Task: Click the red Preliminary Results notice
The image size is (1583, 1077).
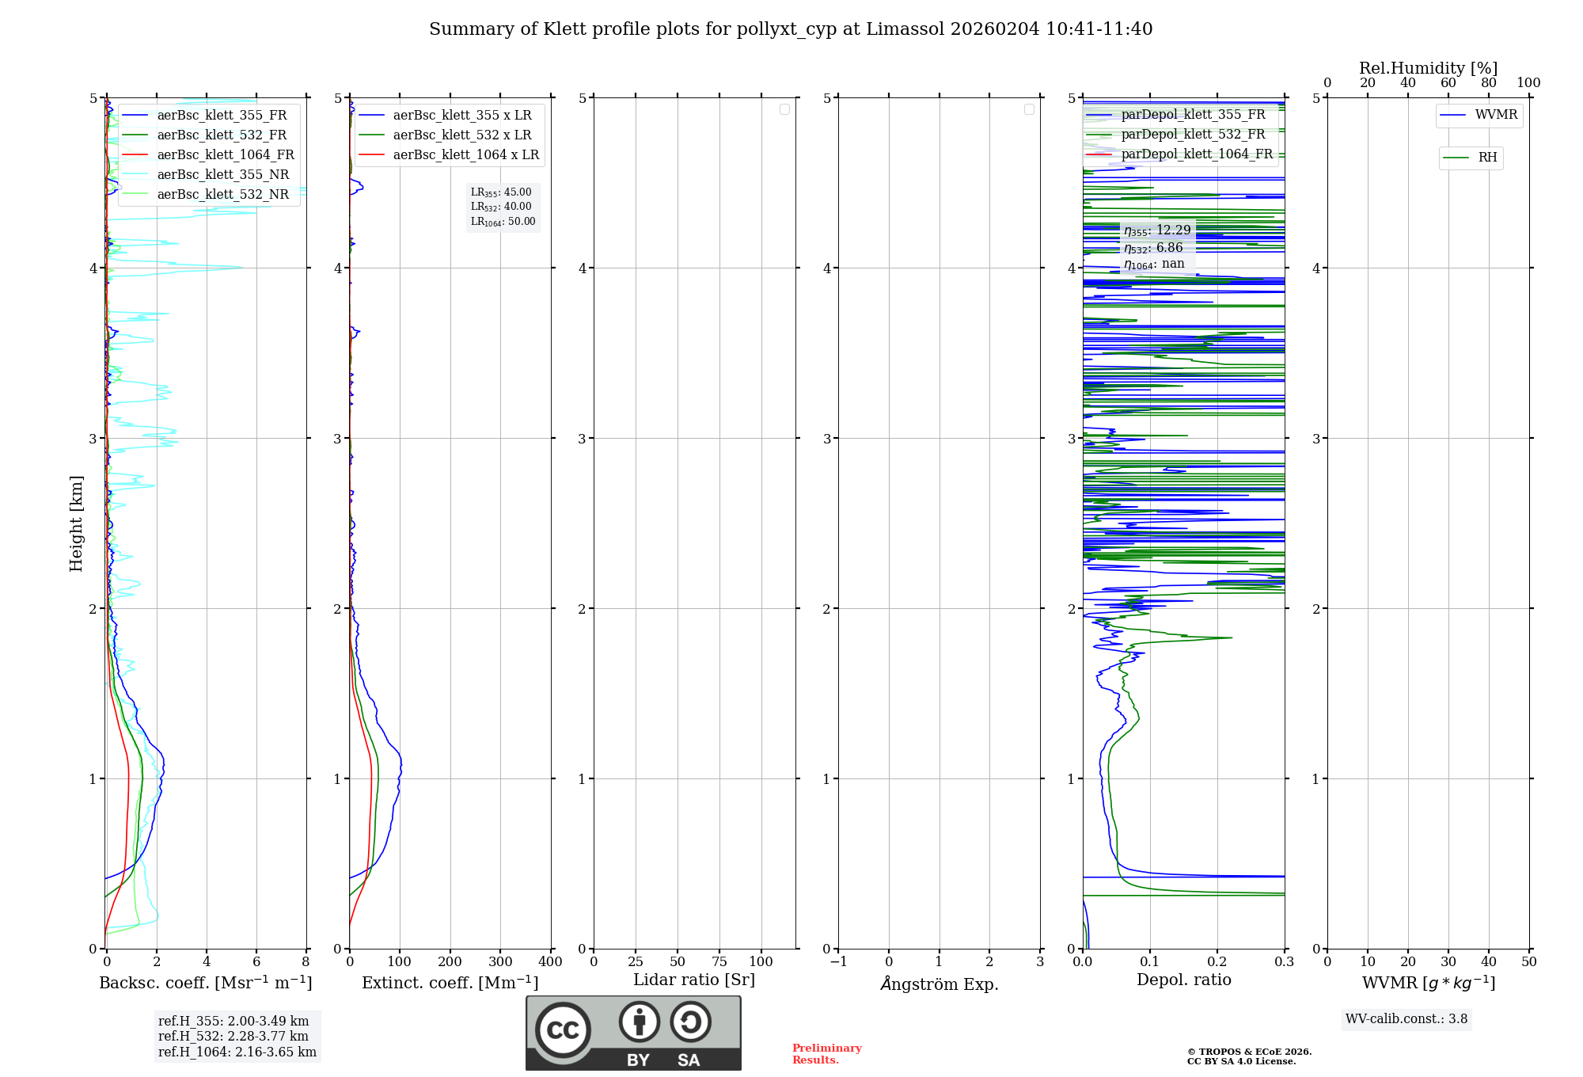Action: 827,1054
